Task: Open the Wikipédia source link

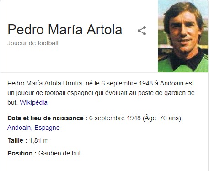Action: [x=33, y=102]
